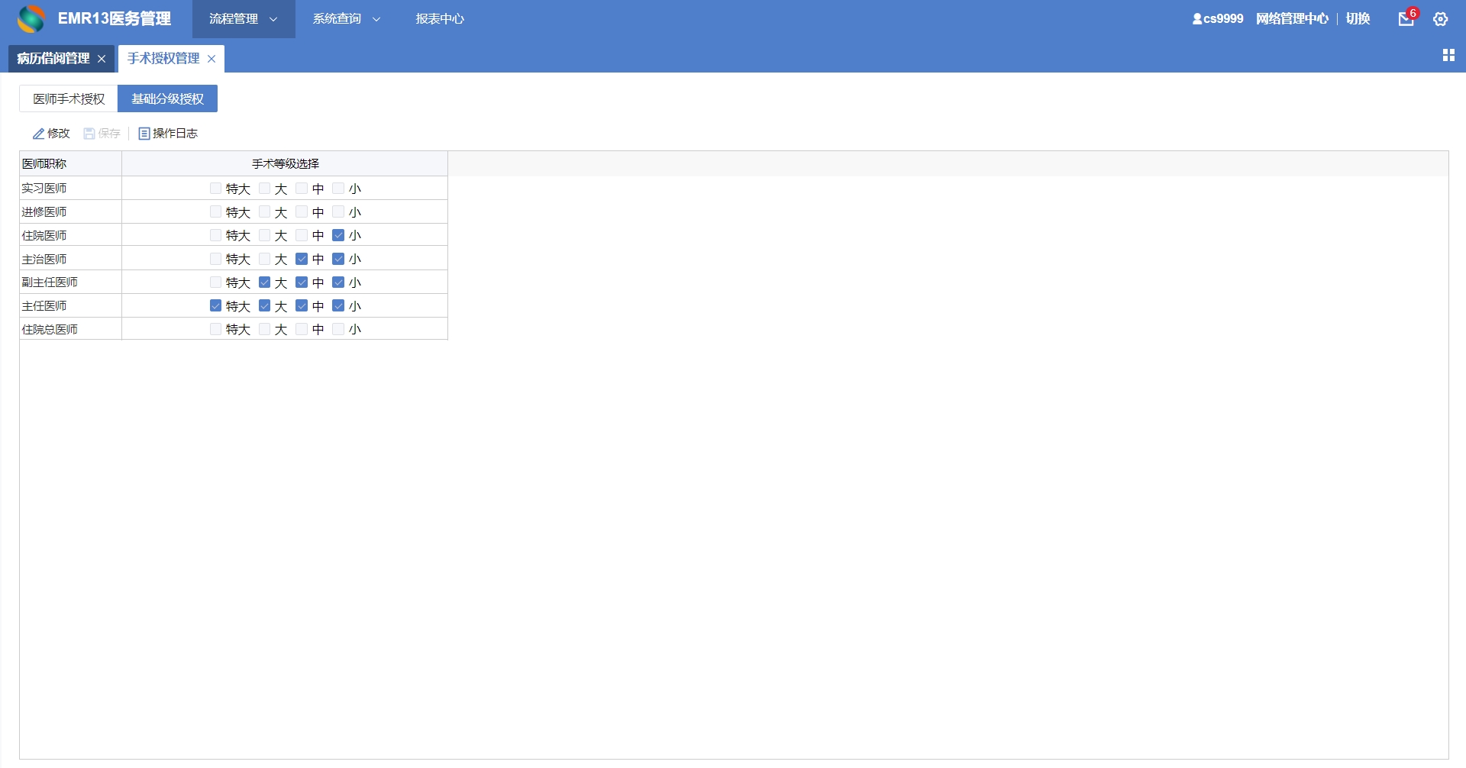1466x768 pixels.
Task: Click the EMR13 app logo icon
Action: [x=31, y=19]
